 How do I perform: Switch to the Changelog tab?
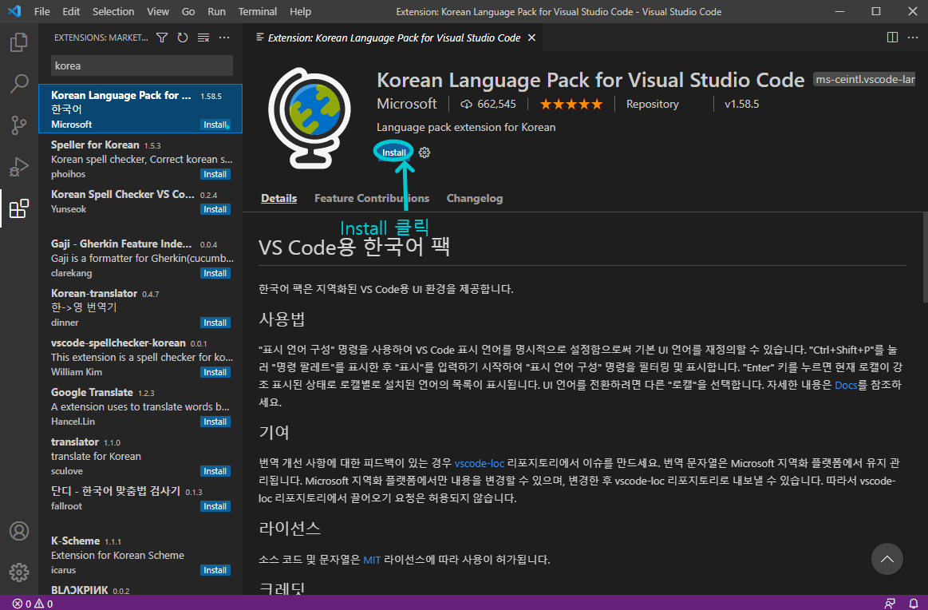(475, 198)
